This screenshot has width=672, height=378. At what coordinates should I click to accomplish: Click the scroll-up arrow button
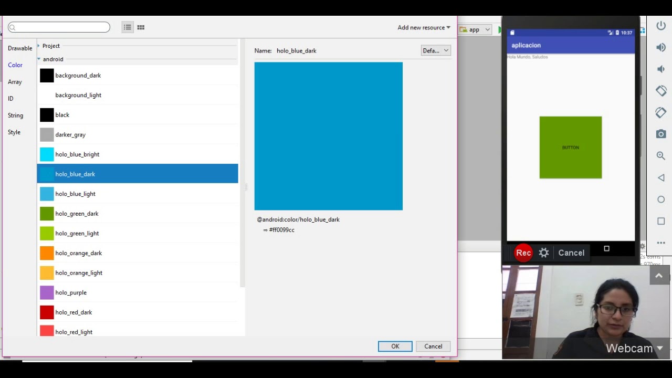(659, 276)
